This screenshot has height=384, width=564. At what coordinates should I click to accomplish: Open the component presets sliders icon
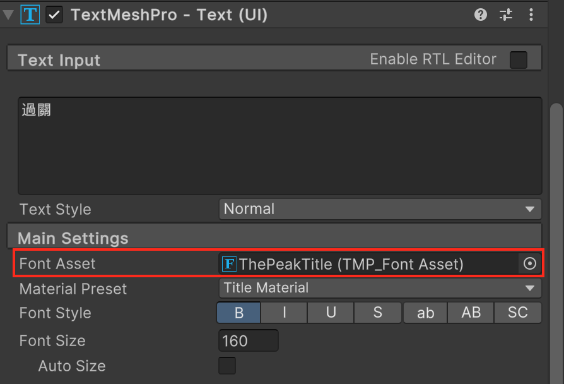click(x=506, y=15)
